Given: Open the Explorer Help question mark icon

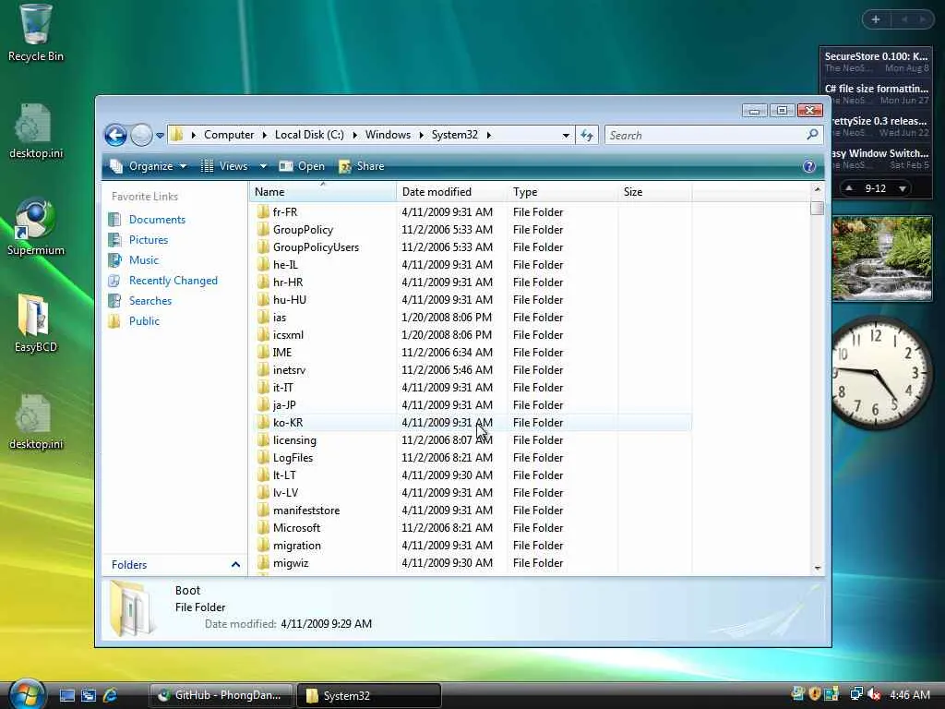Looking at the screenshot, I should pyautogui.click(x=809, y=166).
